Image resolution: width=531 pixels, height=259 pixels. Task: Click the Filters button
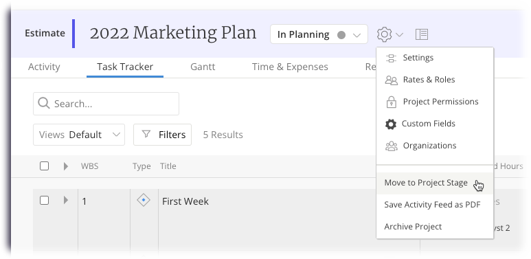pos(162,135)
